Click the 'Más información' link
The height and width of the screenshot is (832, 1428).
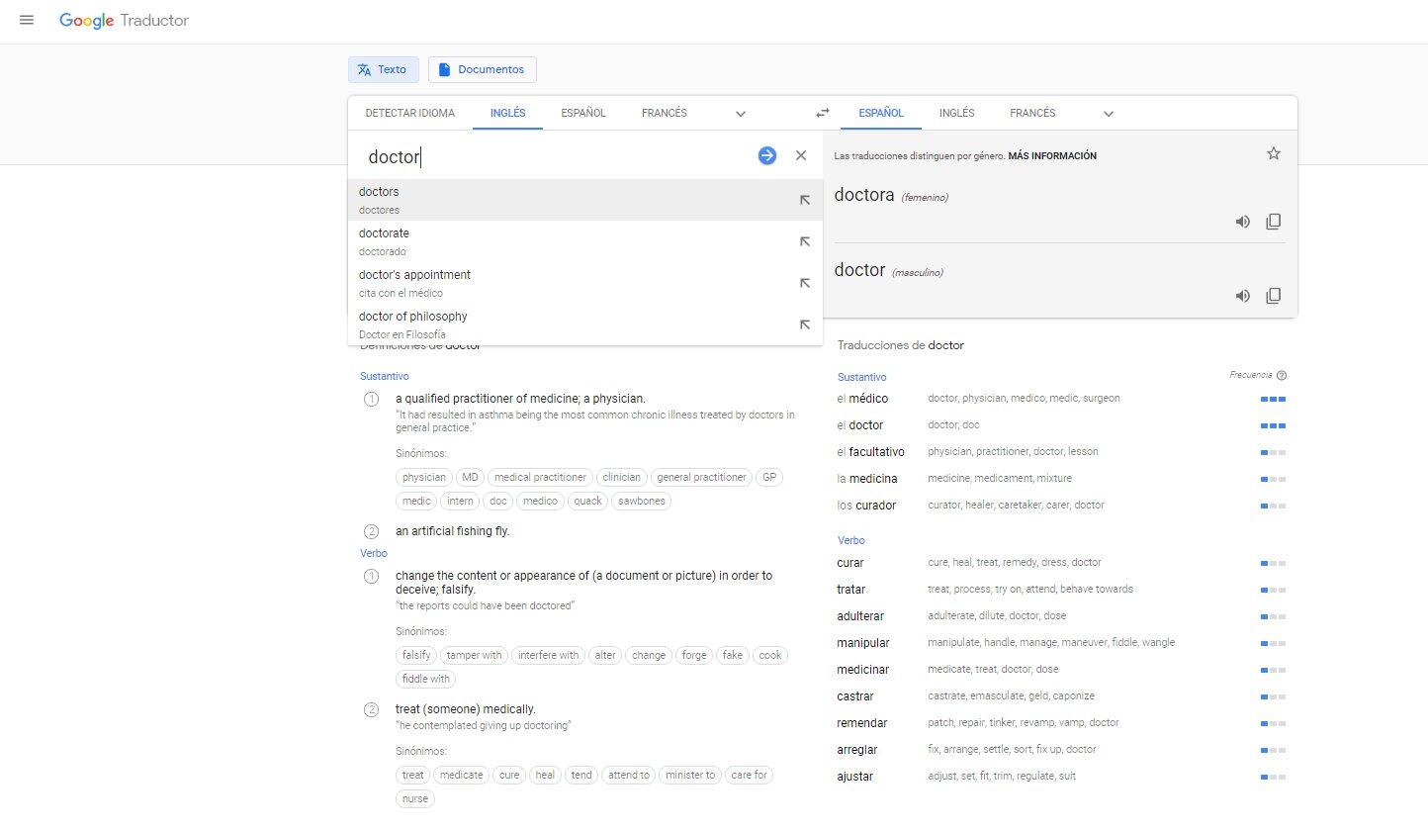(1051, 156)
